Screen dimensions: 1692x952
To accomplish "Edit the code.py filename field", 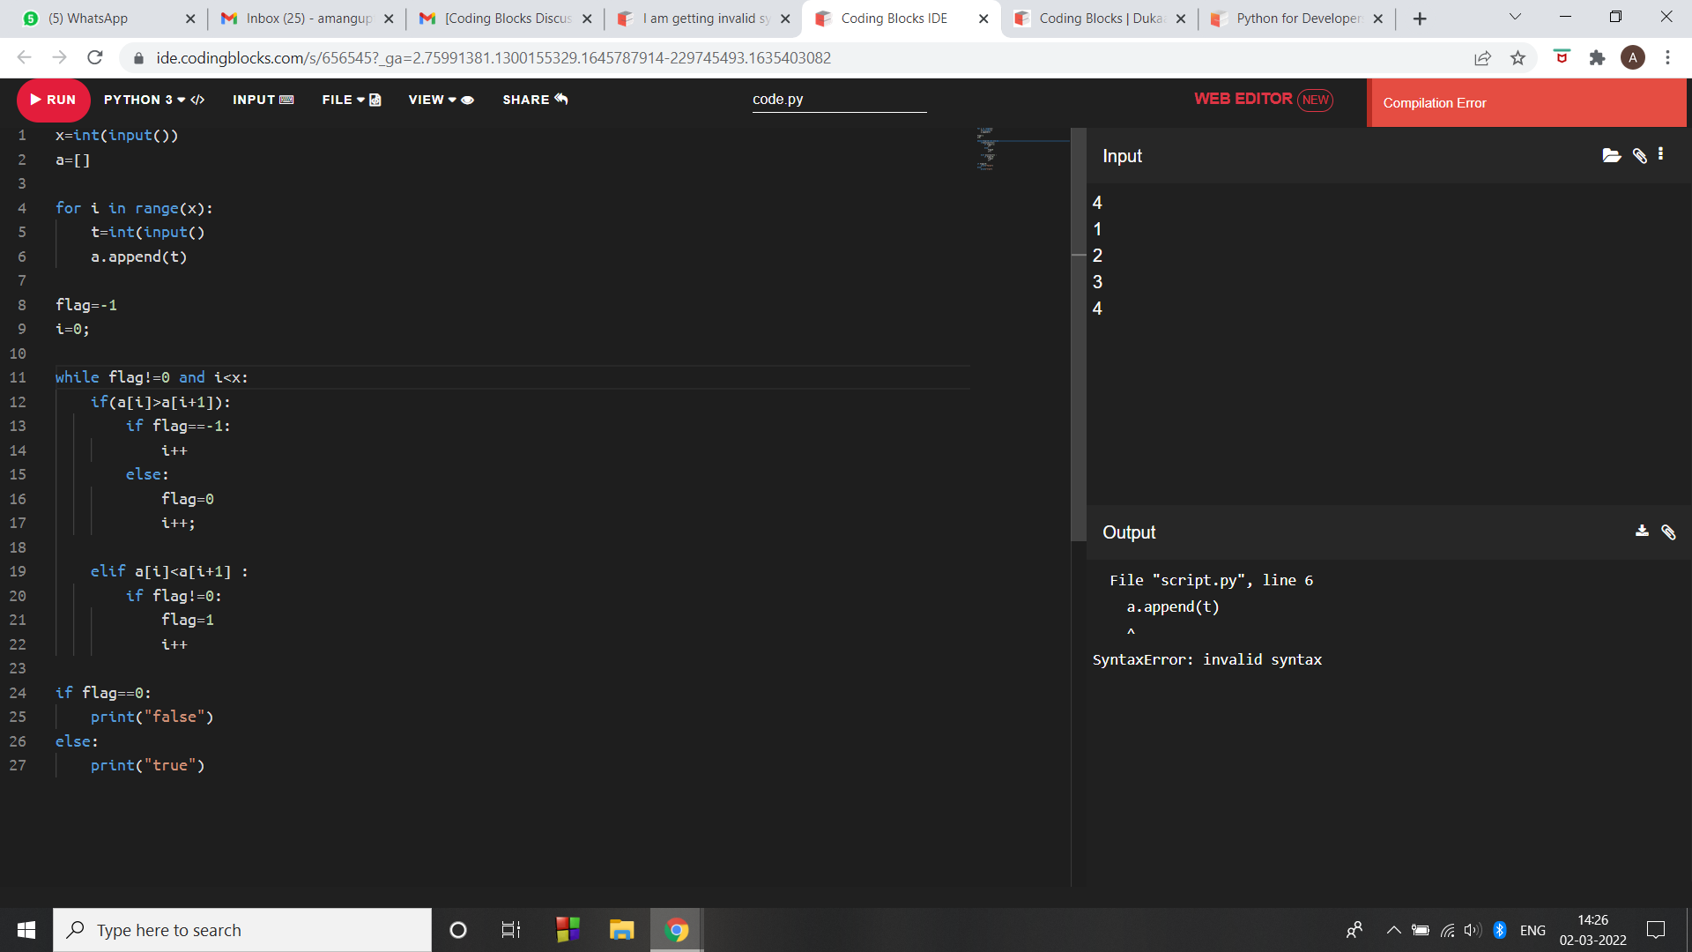I will click(x=838, y=100).
